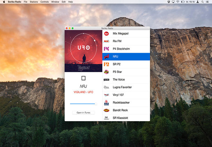Image resolution: width=212 pixels, height=147 pixels.
Task: Click the battery status icon
Action: 183,2
